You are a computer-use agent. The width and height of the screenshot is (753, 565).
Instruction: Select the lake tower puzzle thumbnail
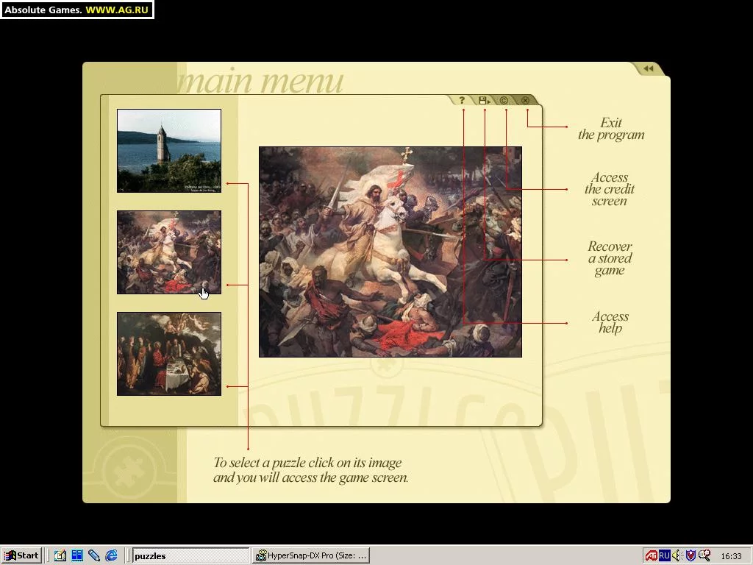coord(169,151)
